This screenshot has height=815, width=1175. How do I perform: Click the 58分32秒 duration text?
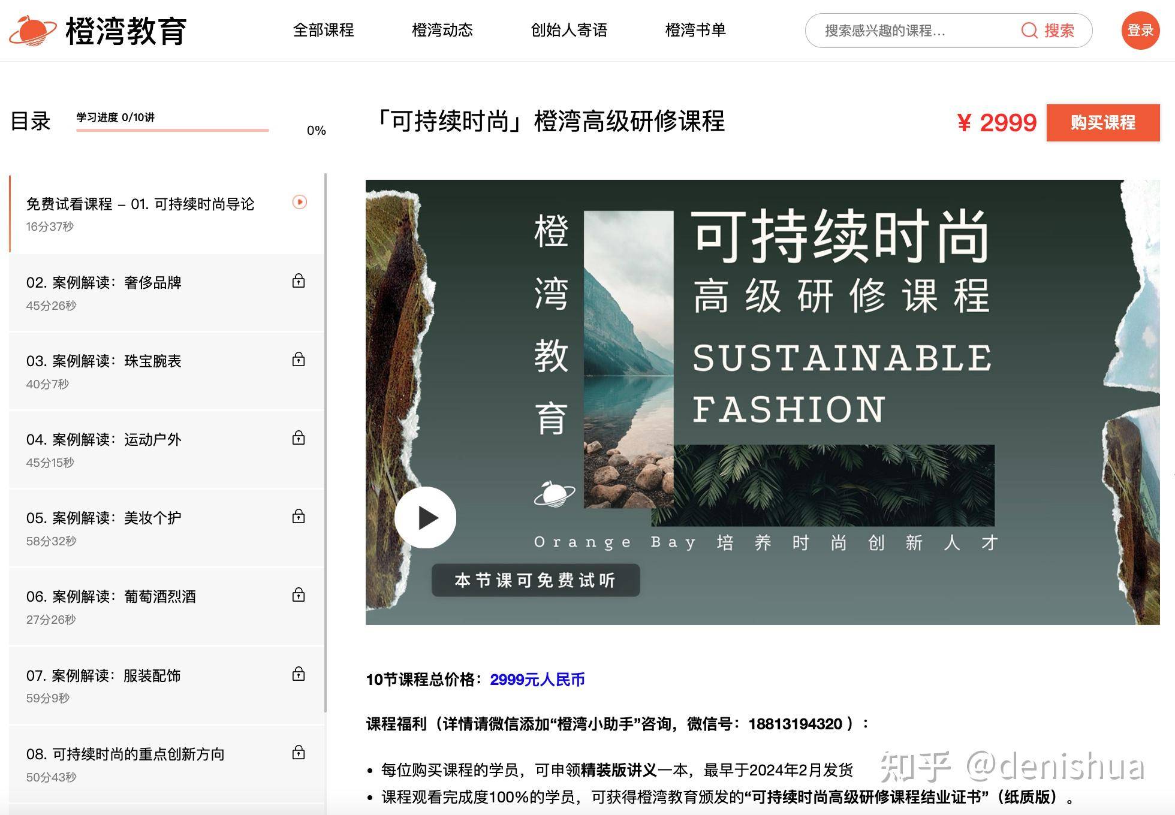[51, 541]
